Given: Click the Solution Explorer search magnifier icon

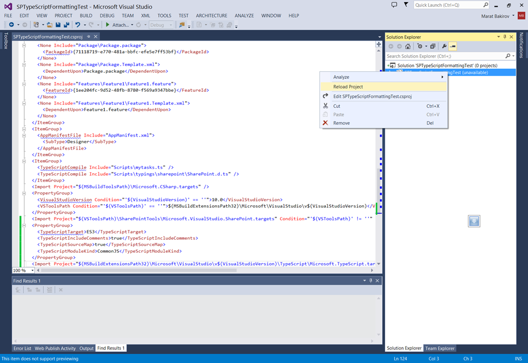Looking at the screenshot, I should (508, 56).
